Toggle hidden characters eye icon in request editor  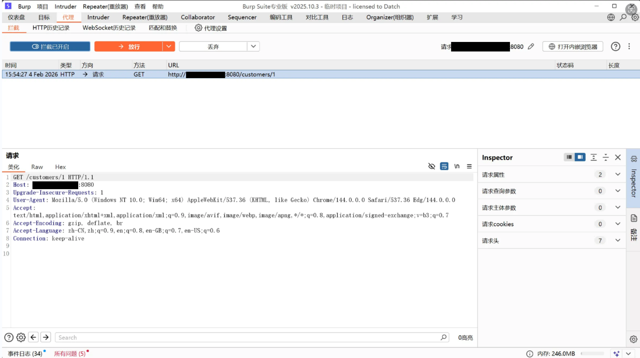[432, 166]
